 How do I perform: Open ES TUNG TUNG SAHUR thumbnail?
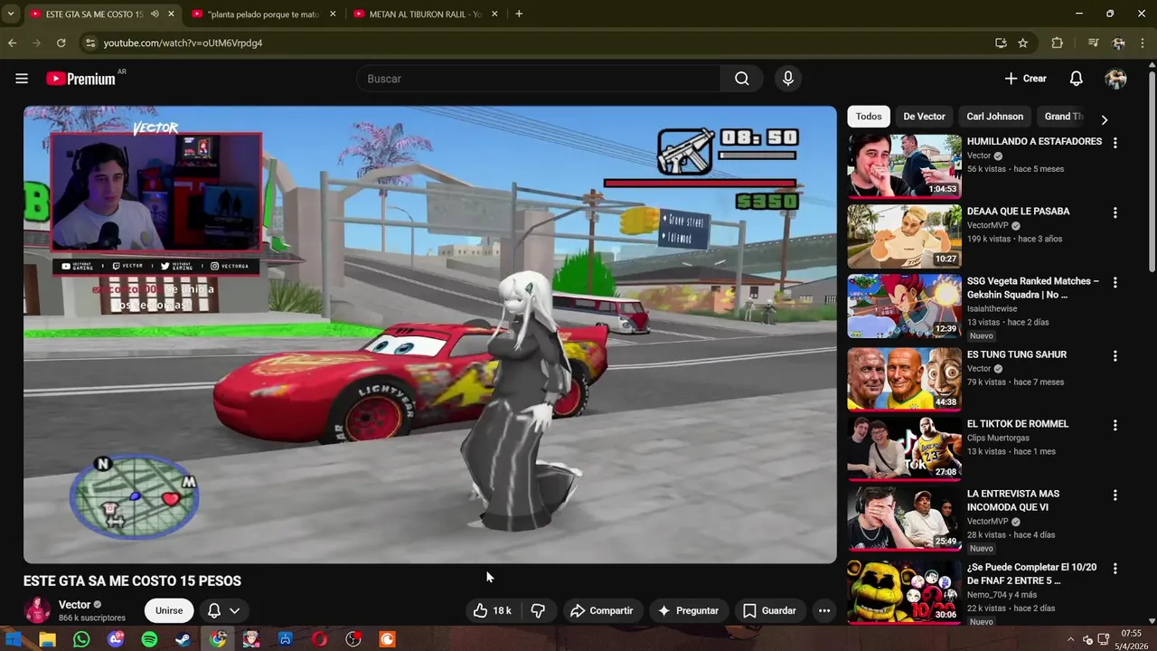[x=904, y=379]
